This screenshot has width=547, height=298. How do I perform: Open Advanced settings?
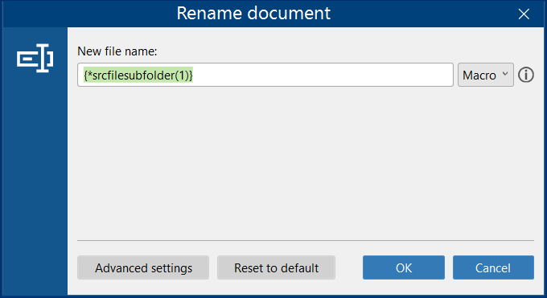[143, 267]
